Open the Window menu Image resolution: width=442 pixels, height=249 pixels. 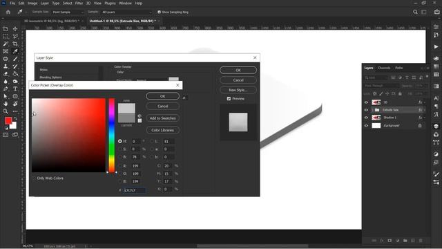(125, 3)
